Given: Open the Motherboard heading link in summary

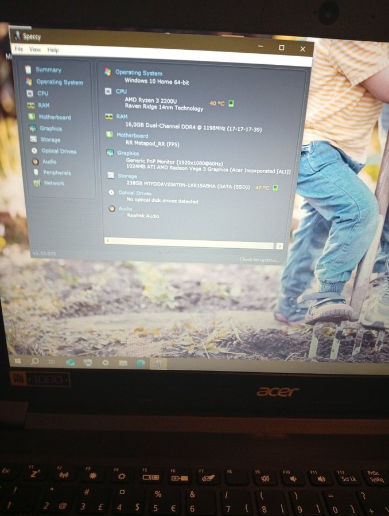Looking at the screenshot, I should point(133,135).
